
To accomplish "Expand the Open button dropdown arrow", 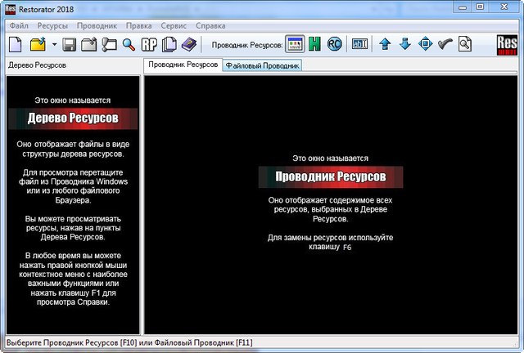I will 54,44.
